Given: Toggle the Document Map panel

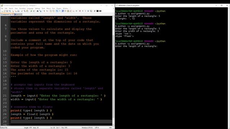Looking at the screenshot, I should pyautogui.click(x=68, y=11).
